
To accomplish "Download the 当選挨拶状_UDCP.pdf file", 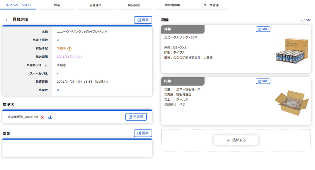I will tap(51, 117).
